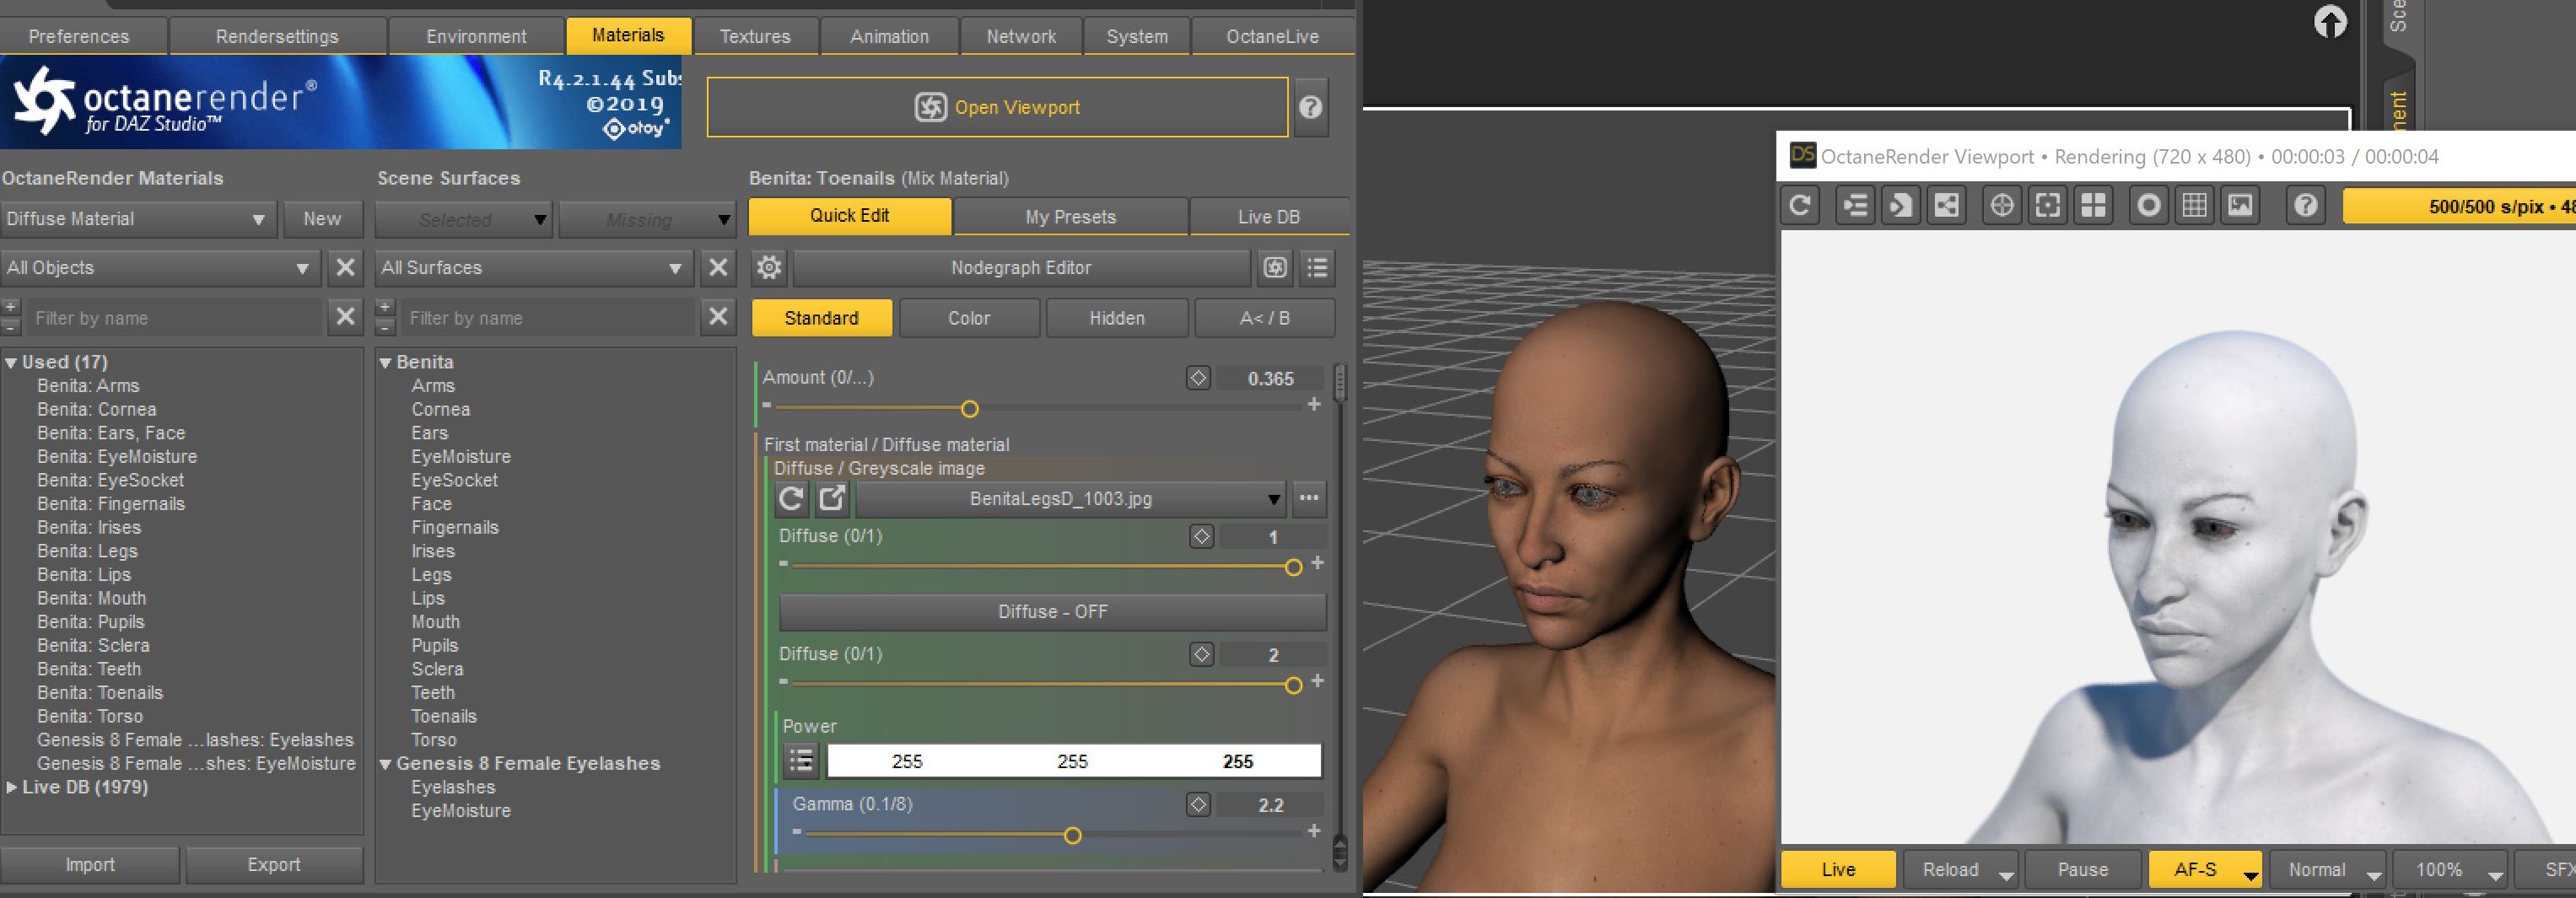Open the All Objects dropdown
2576x898 pixels.
[160, 267]
